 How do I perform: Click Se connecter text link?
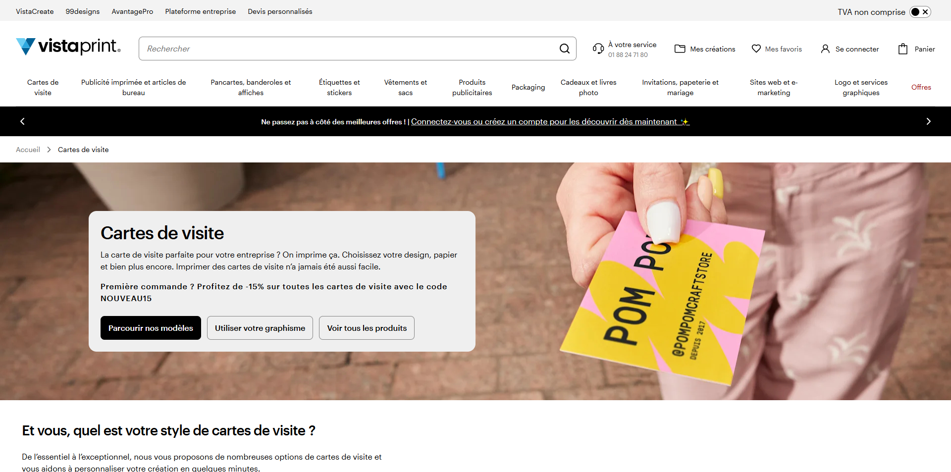tap(857, 49)
